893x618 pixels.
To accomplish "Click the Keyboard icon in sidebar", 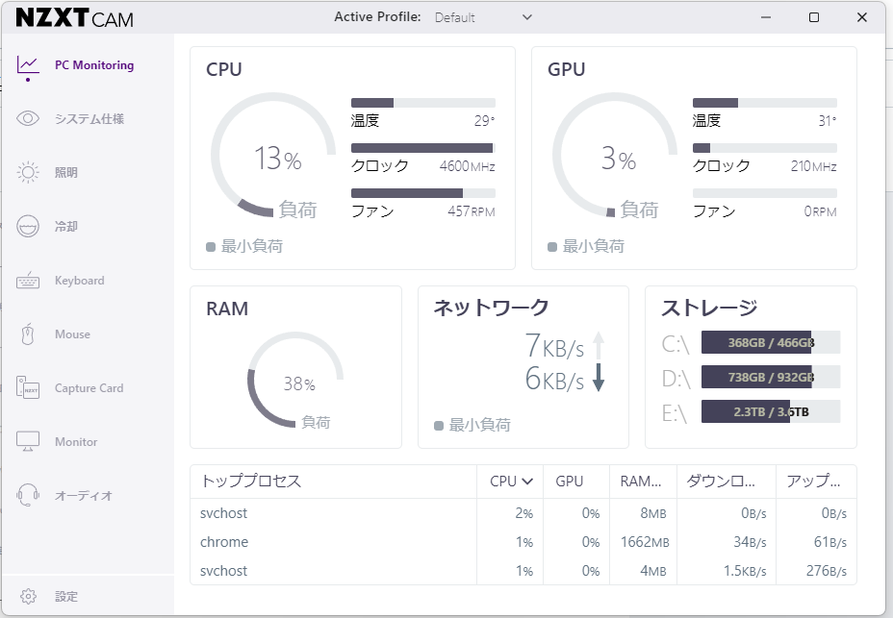I will click(28, 281).
